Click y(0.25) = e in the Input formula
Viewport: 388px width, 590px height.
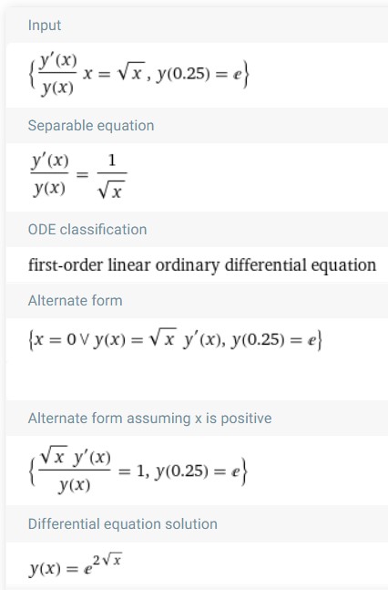click(x=199, y=74)
